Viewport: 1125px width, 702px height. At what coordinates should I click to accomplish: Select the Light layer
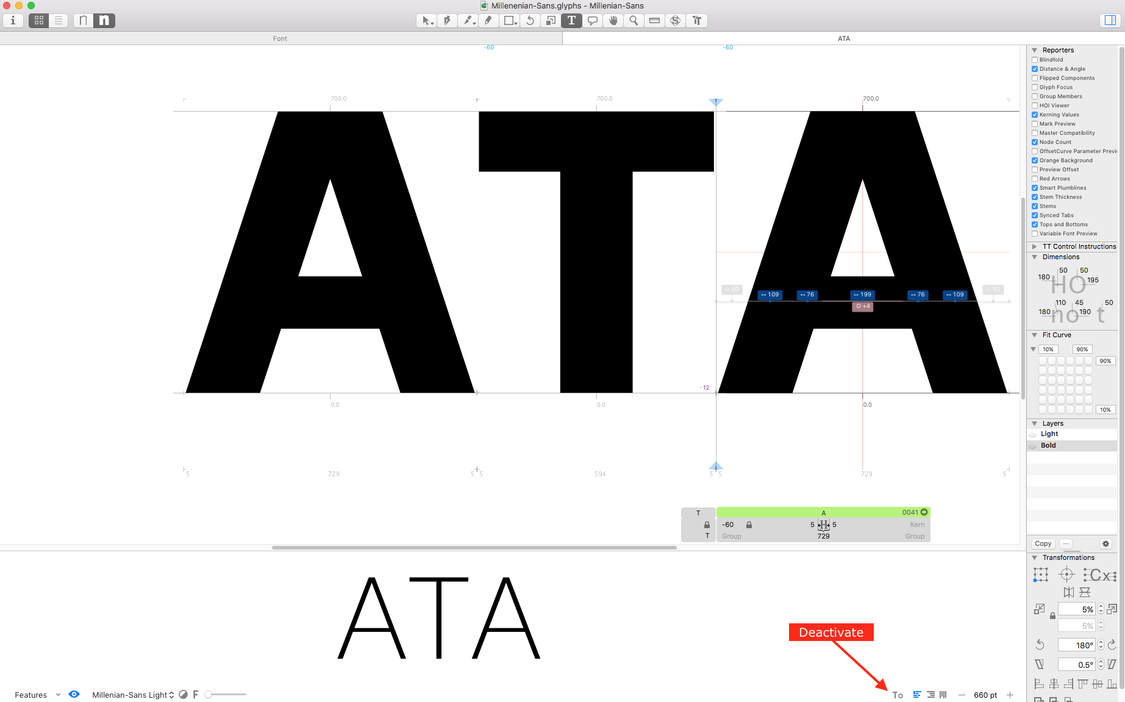pos(1049,434)
